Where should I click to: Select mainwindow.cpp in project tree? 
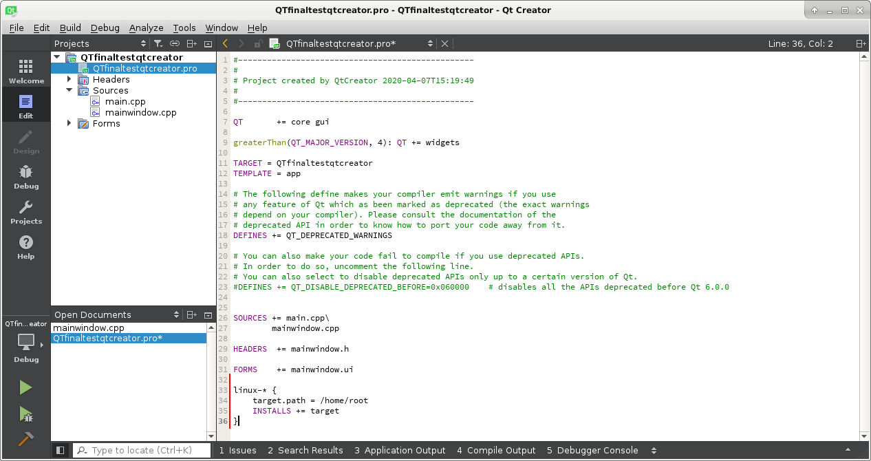click(x=133, y=112)
